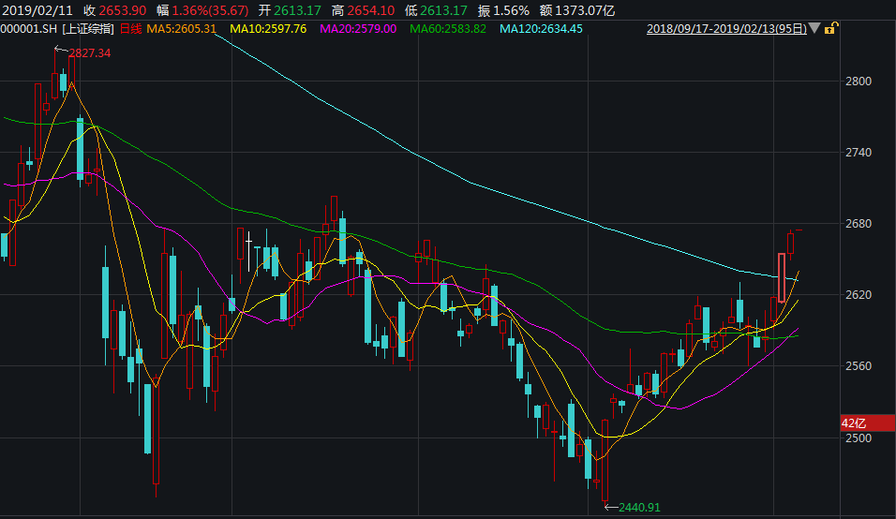Click the MA60 indicator label
896x519 pixels.
coord(448,29)
